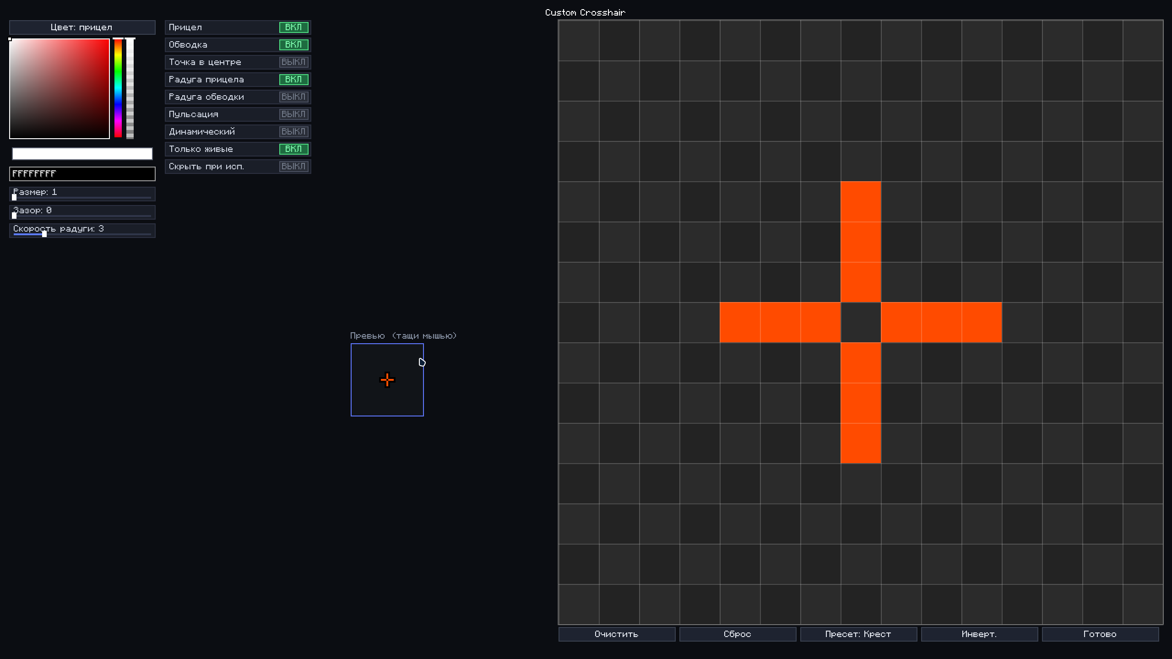Click the rightmost orange cell of the cross
The width and height of the screenshot is (1172, 659).
pos(982,323)
